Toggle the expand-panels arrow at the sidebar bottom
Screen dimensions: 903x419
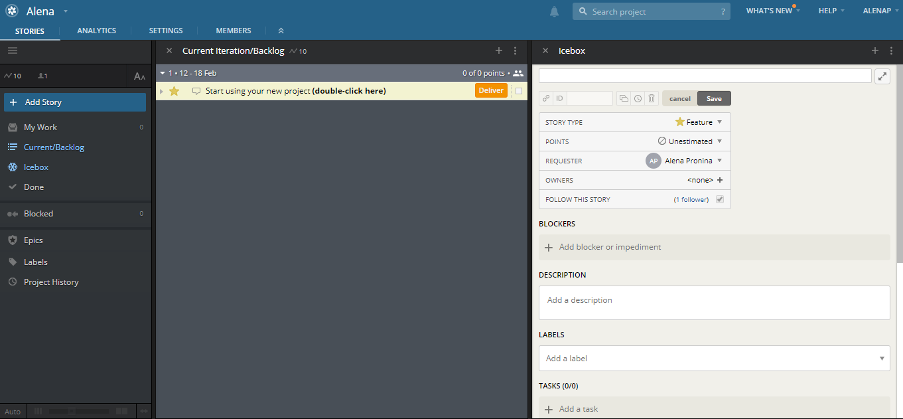tap(143, 412)
